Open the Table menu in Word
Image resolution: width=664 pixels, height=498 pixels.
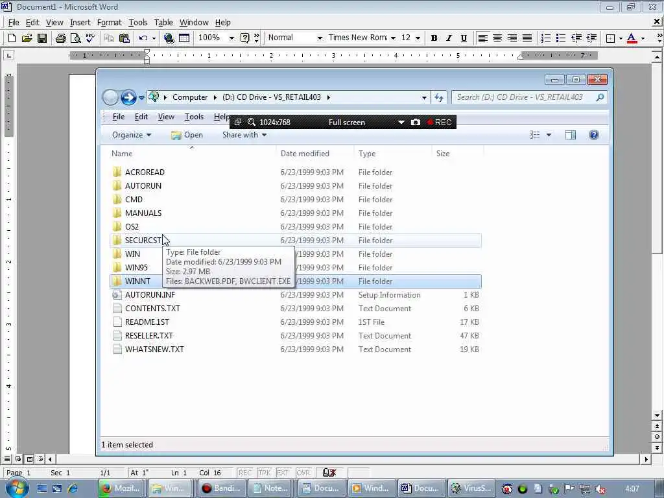(x=163, y=23)
